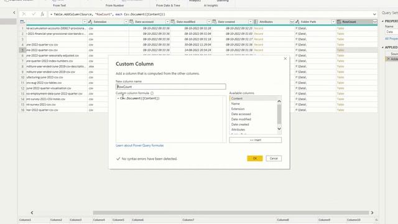Screen dimensions: 398x224
Task: Expand the RowCount table column
Action: click(x=374, y=22)
